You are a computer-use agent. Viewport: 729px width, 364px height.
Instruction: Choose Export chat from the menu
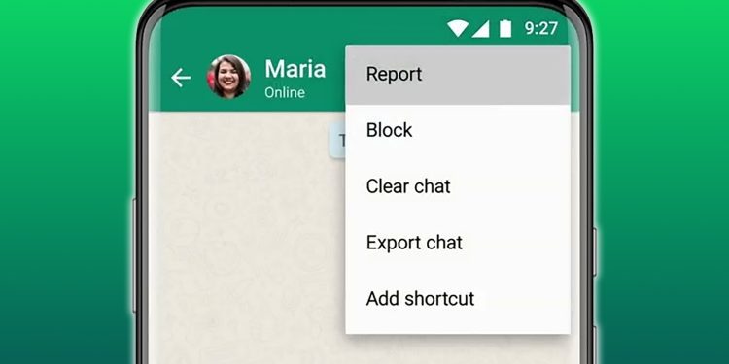[458, 243]
